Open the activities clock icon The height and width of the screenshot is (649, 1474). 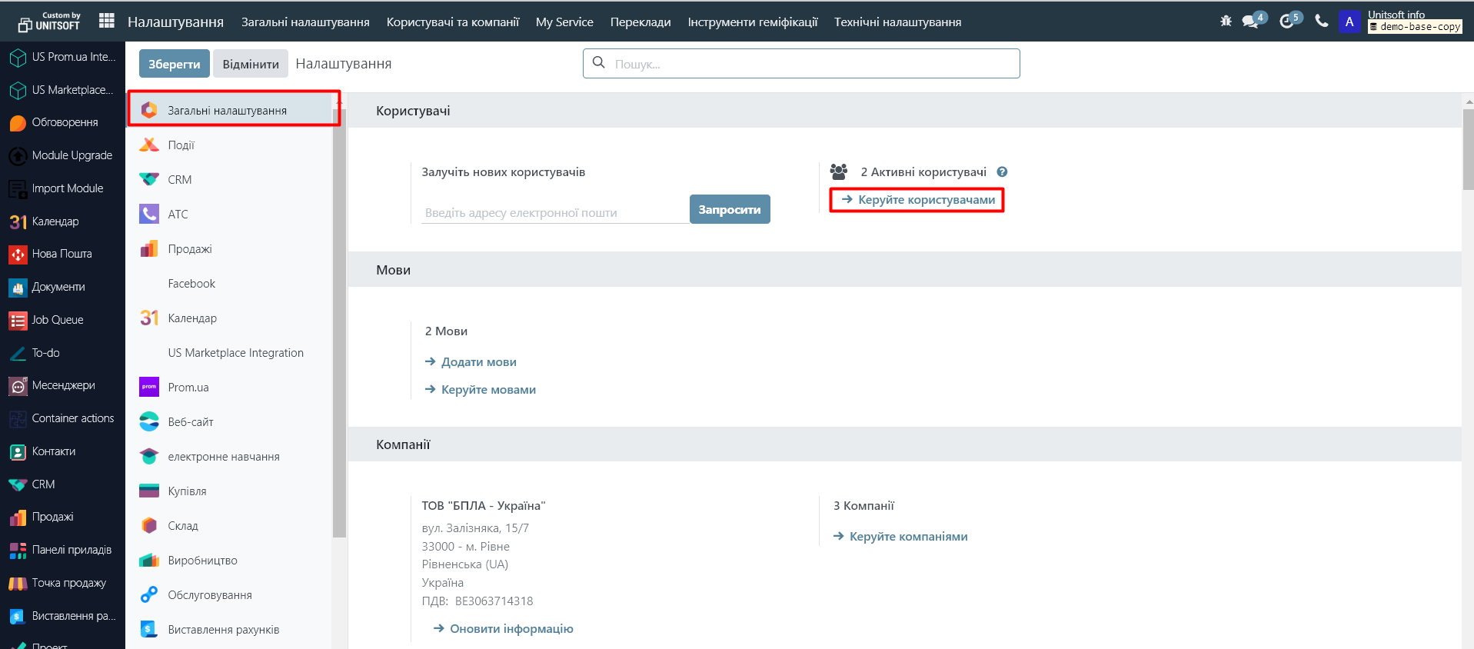[x=1287, y=22]
